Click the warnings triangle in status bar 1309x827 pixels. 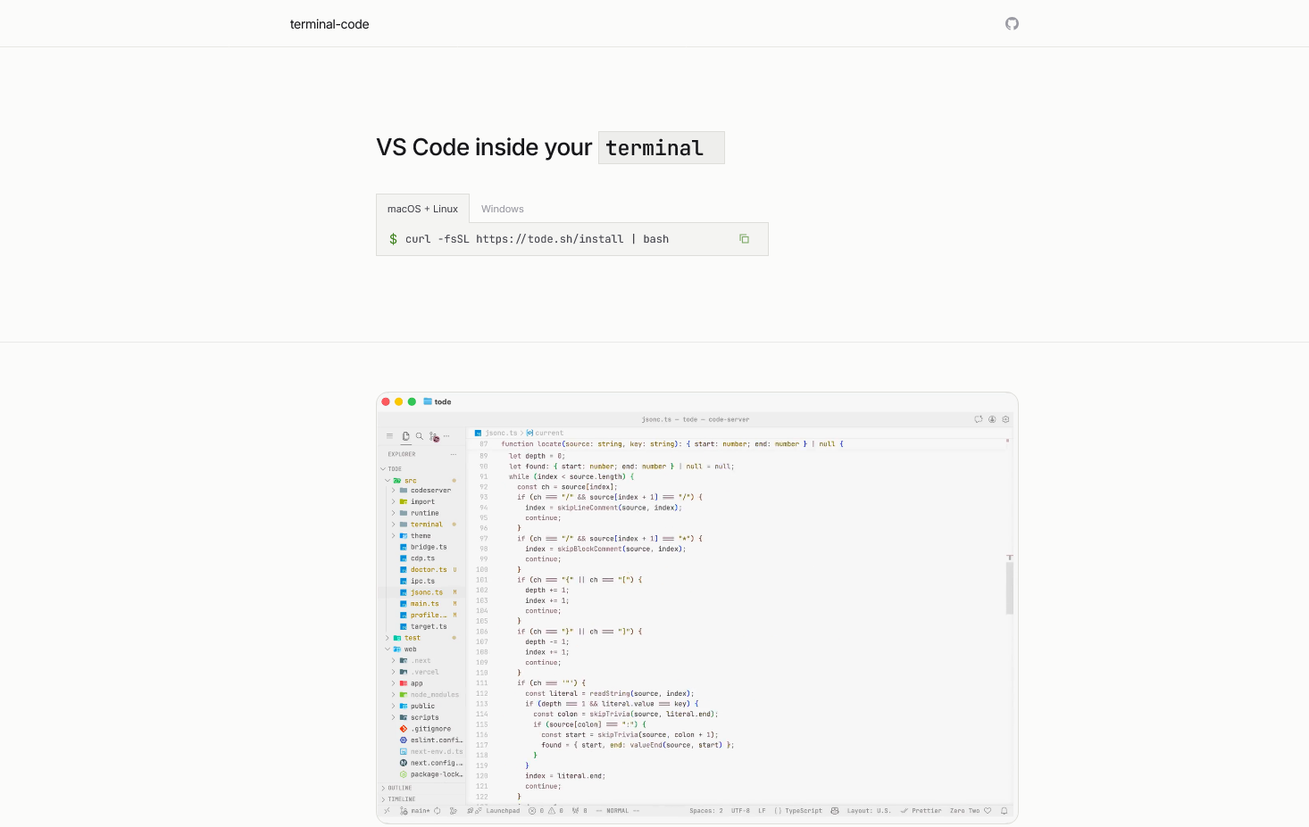coord(552,811)
